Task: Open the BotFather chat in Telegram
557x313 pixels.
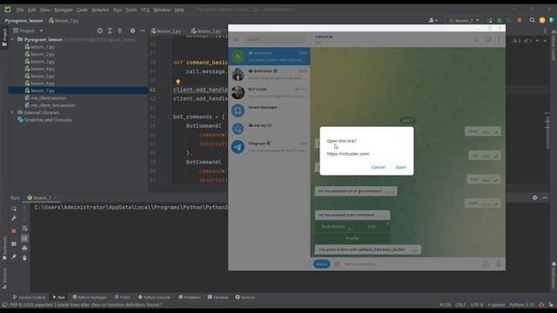Action: pyautogui.click(x=269, y=75)
